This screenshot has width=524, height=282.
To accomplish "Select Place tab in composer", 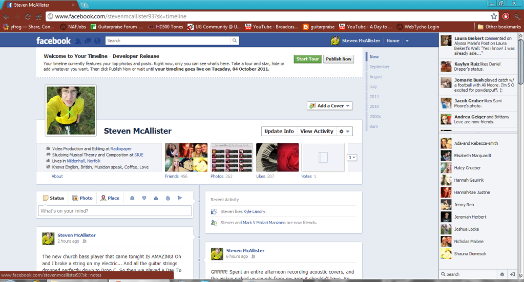I will [110, 198].
